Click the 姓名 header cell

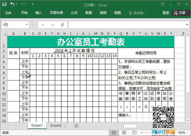coord(13,53)
